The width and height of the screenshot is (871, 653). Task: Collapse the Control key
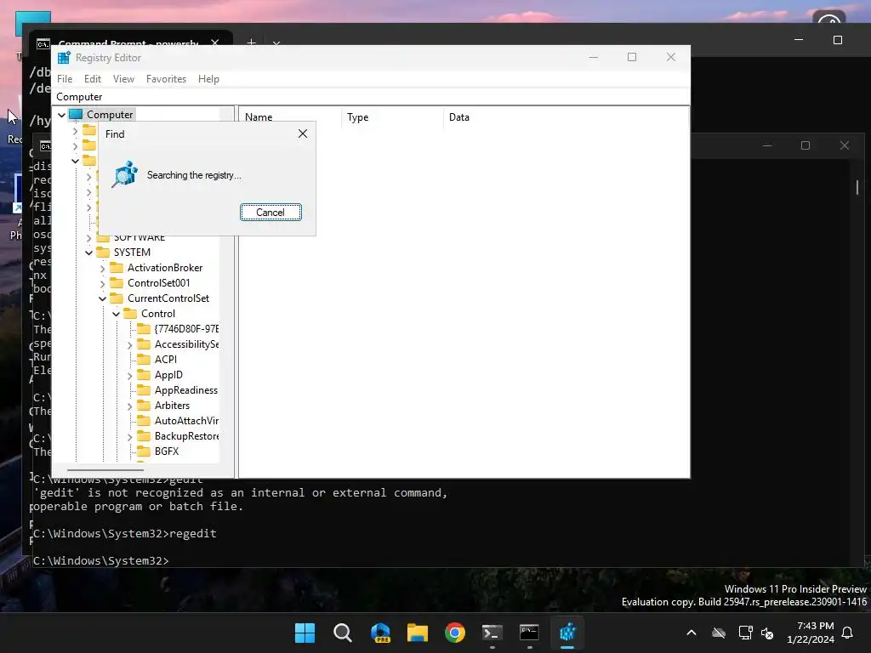(x=116, y=315)
